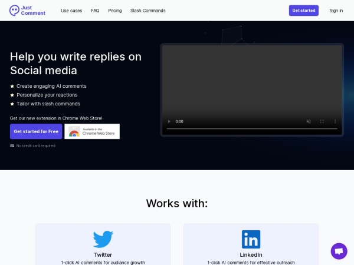This screenshot has width=354, height=265.
Task: Click the Just Comment logo
Action: click(x=27, y=11)
